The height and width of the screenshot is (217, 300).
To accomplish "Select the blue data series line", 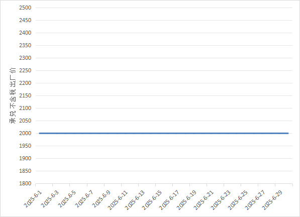I will pyautogui.click(x=164, y=133).
